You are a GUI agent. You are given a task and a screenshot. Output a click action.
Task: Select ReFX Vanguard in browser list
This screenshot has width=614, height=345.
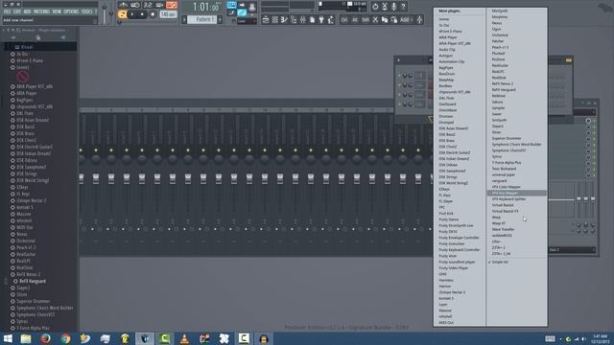point(32,281)
